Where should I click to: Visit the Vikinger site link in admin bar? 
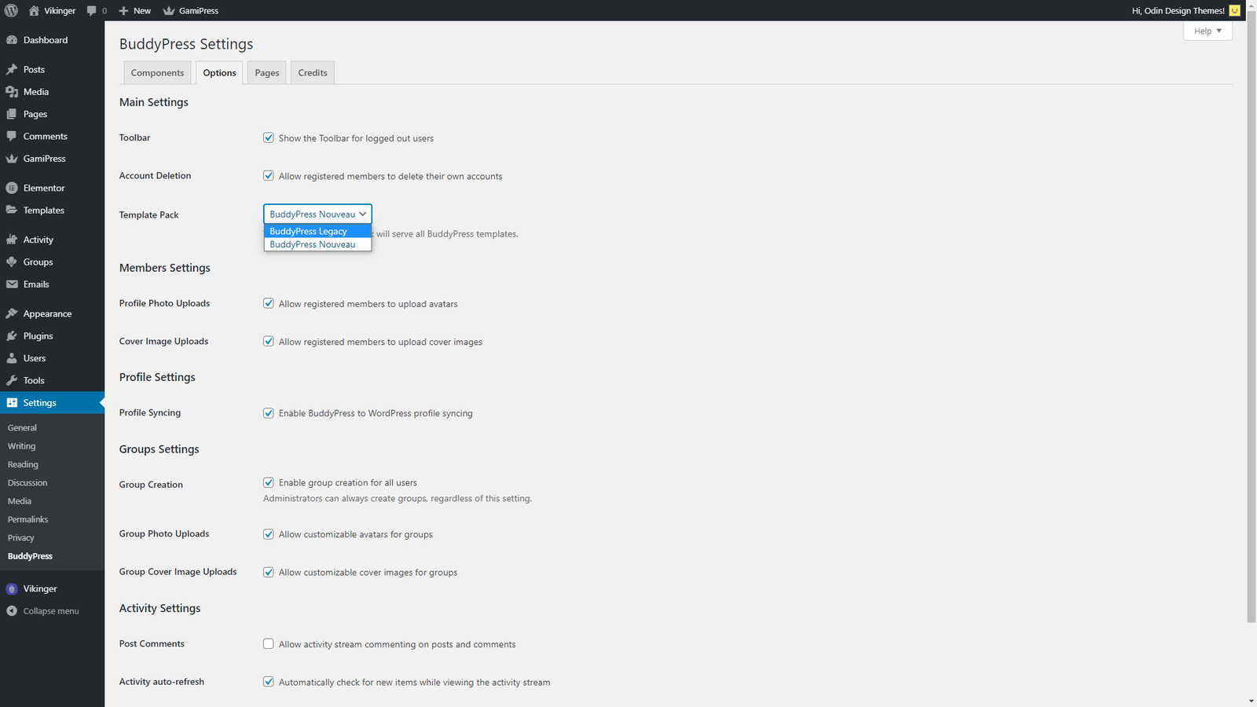pyautogui.click(x=52, y=10)
